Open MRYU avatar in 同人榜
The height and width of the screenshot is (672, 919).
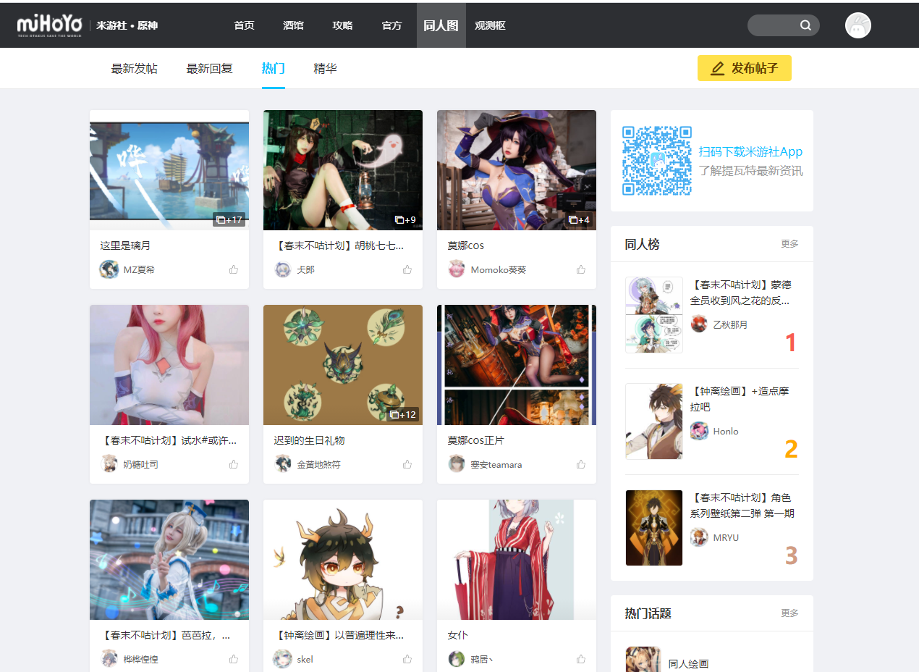pos(699,537)
